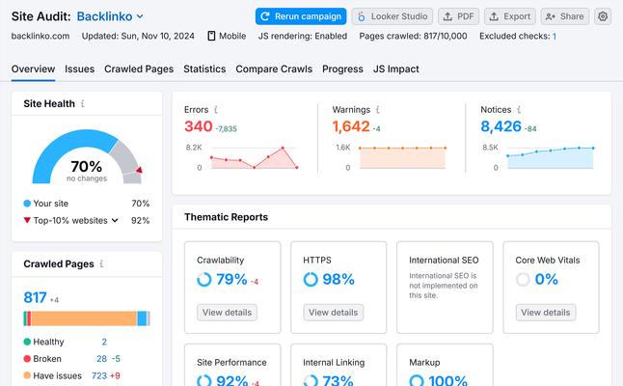Viewport: 623px width, 386px height.
Task: Click the blue Your site legend dot
Action: (27, 204)
